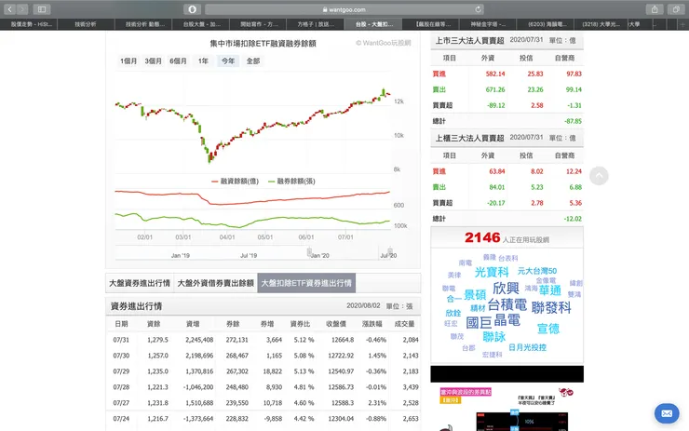This screenshot has width=689, height=431.
Task: Click the closing value 12722.92
Action: [x=341, y=356]
